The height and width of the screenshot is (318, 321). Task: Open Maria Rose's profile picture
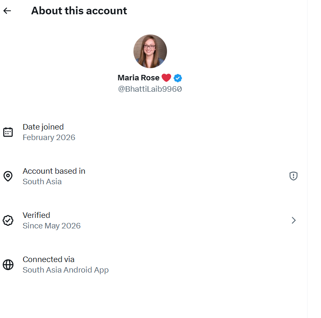pos(150,51)
